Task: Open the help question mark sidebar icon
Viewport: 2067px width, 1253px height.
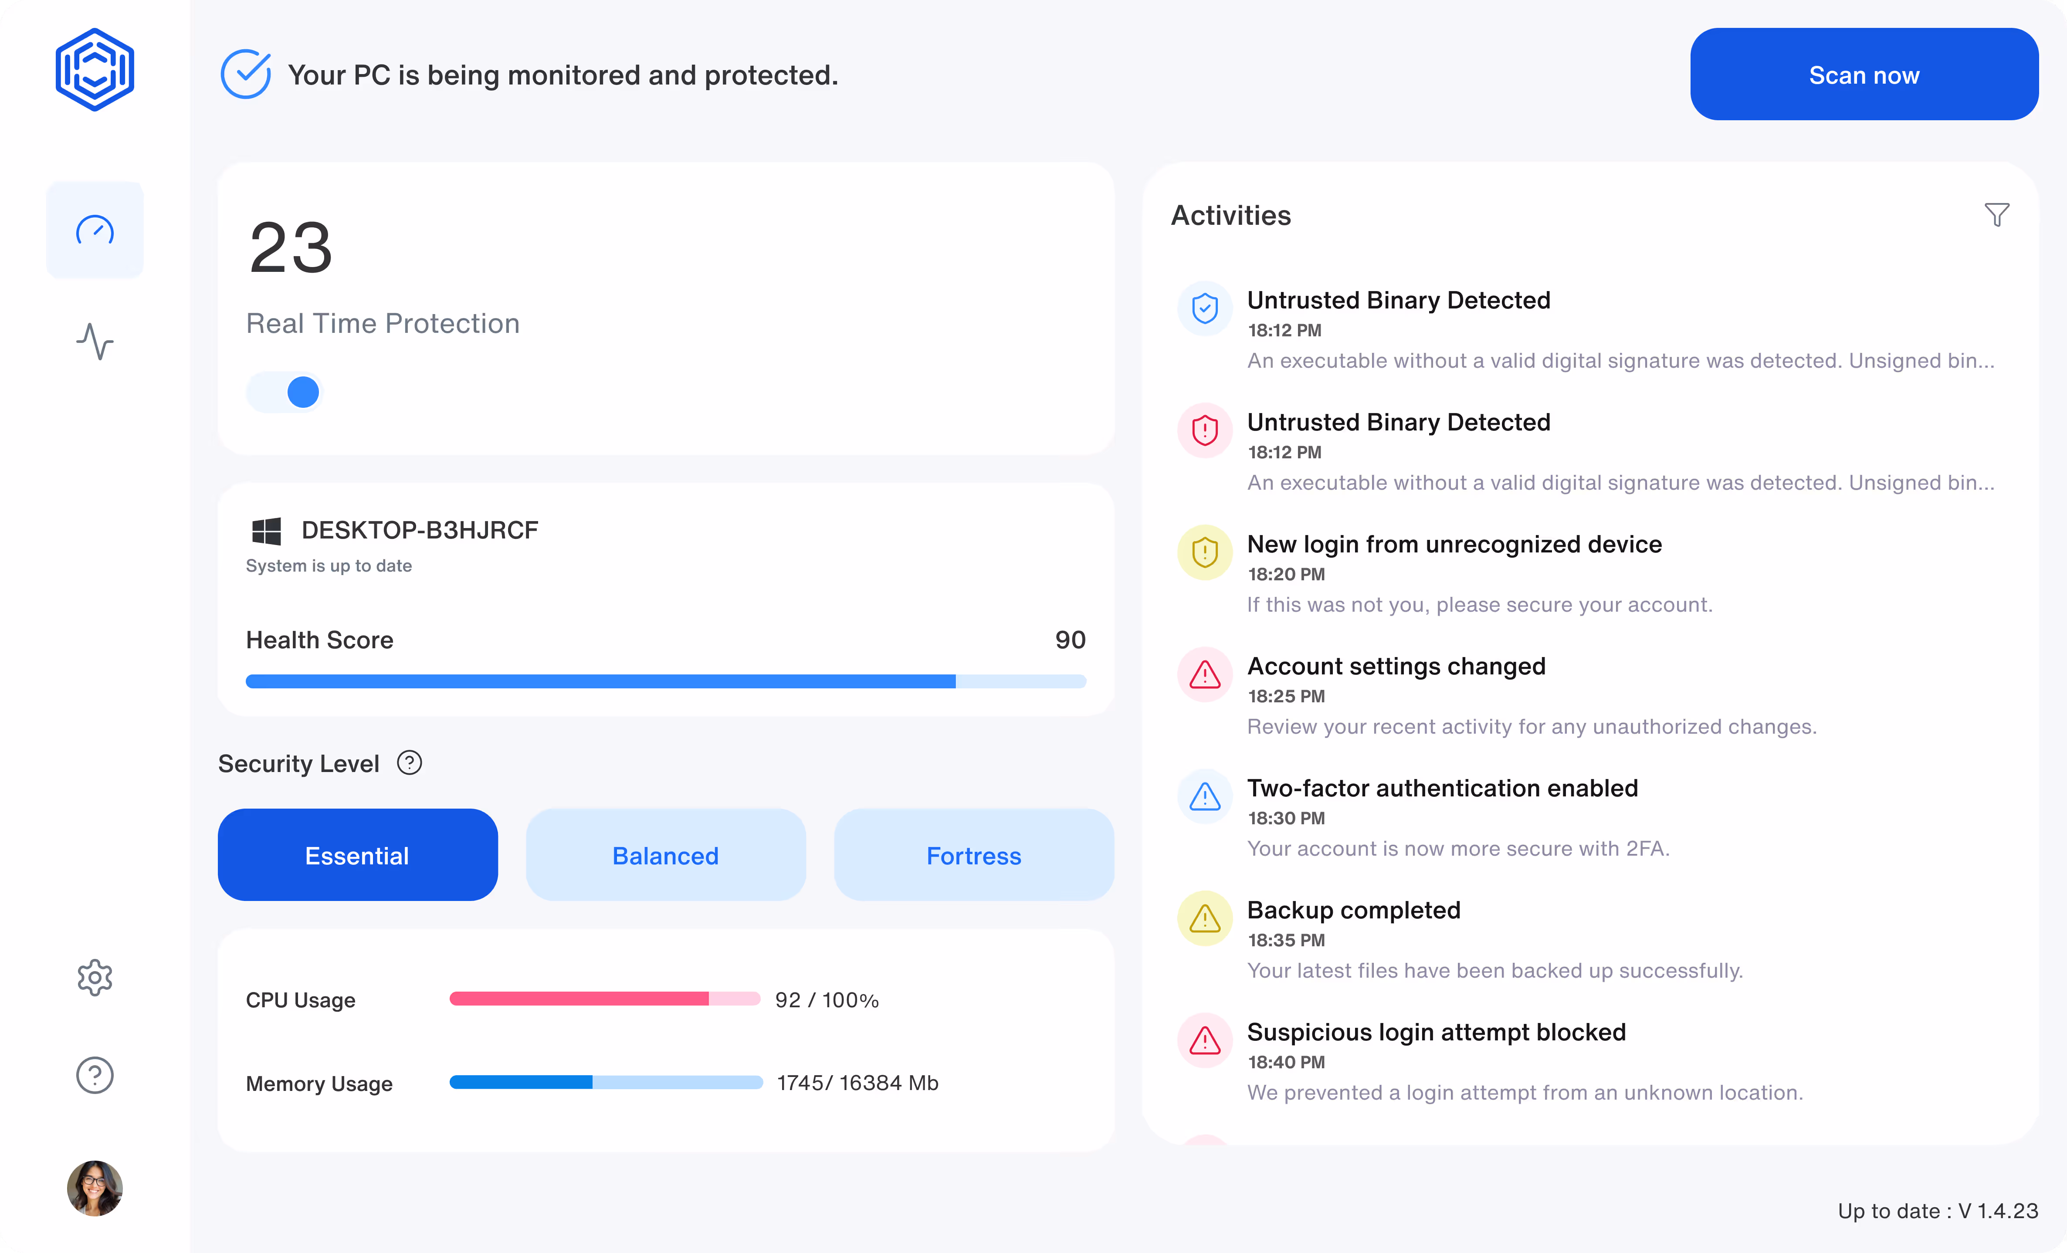Action: coord(95,1074)
